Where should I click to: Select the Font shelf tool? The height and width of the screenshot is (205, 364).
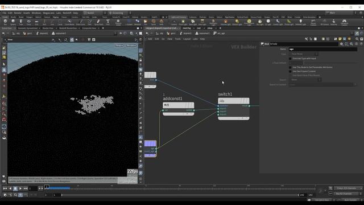pos(107,22)
